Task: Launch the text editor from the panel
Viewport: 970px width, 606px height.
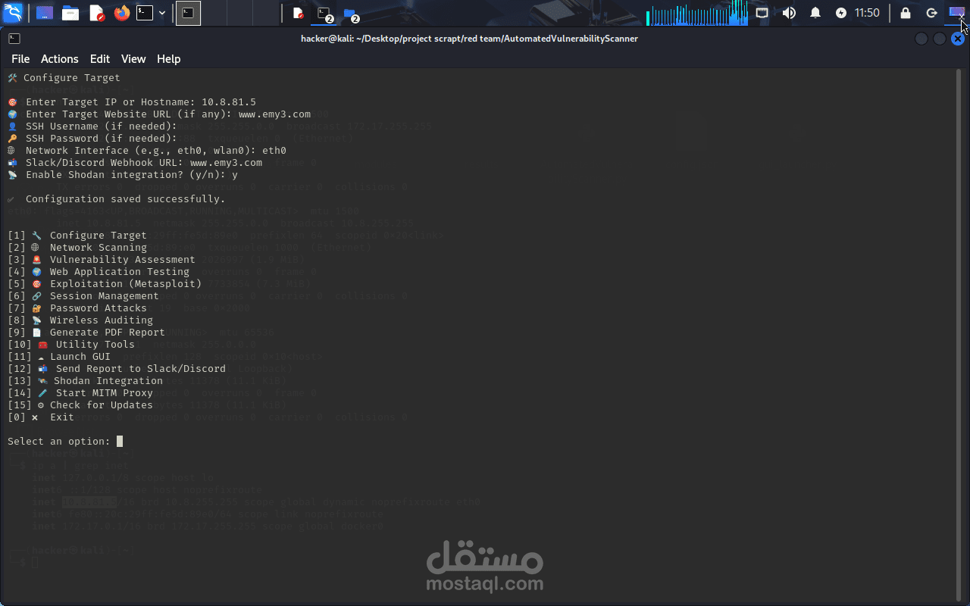Action: click(97, 13)
